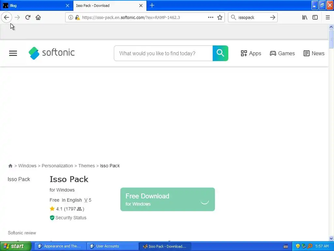Click the page scrollbar up arrow
334x251 pixels.
pos(331,27)
